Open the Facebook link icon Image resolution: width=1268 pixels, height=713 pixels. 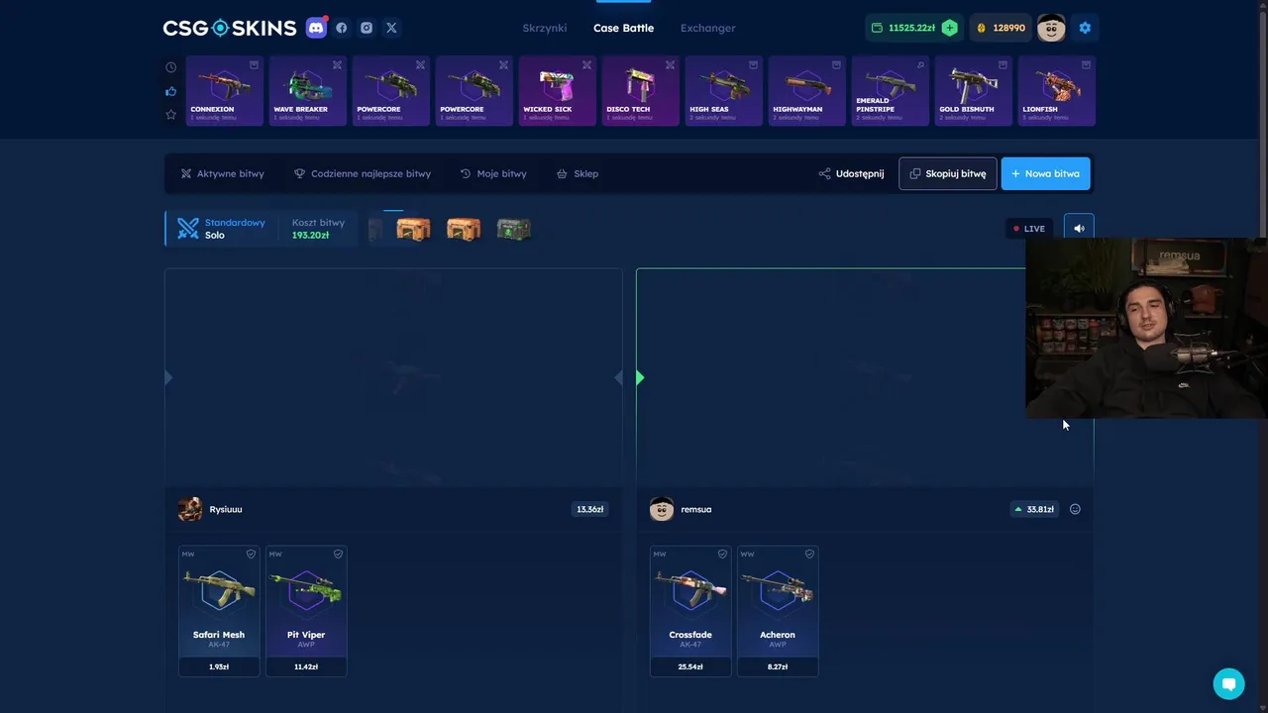click(x=342, y=28)
